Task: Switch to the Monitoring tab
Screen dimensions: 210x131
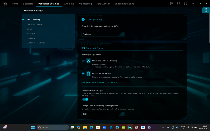Action: (85, 4)
